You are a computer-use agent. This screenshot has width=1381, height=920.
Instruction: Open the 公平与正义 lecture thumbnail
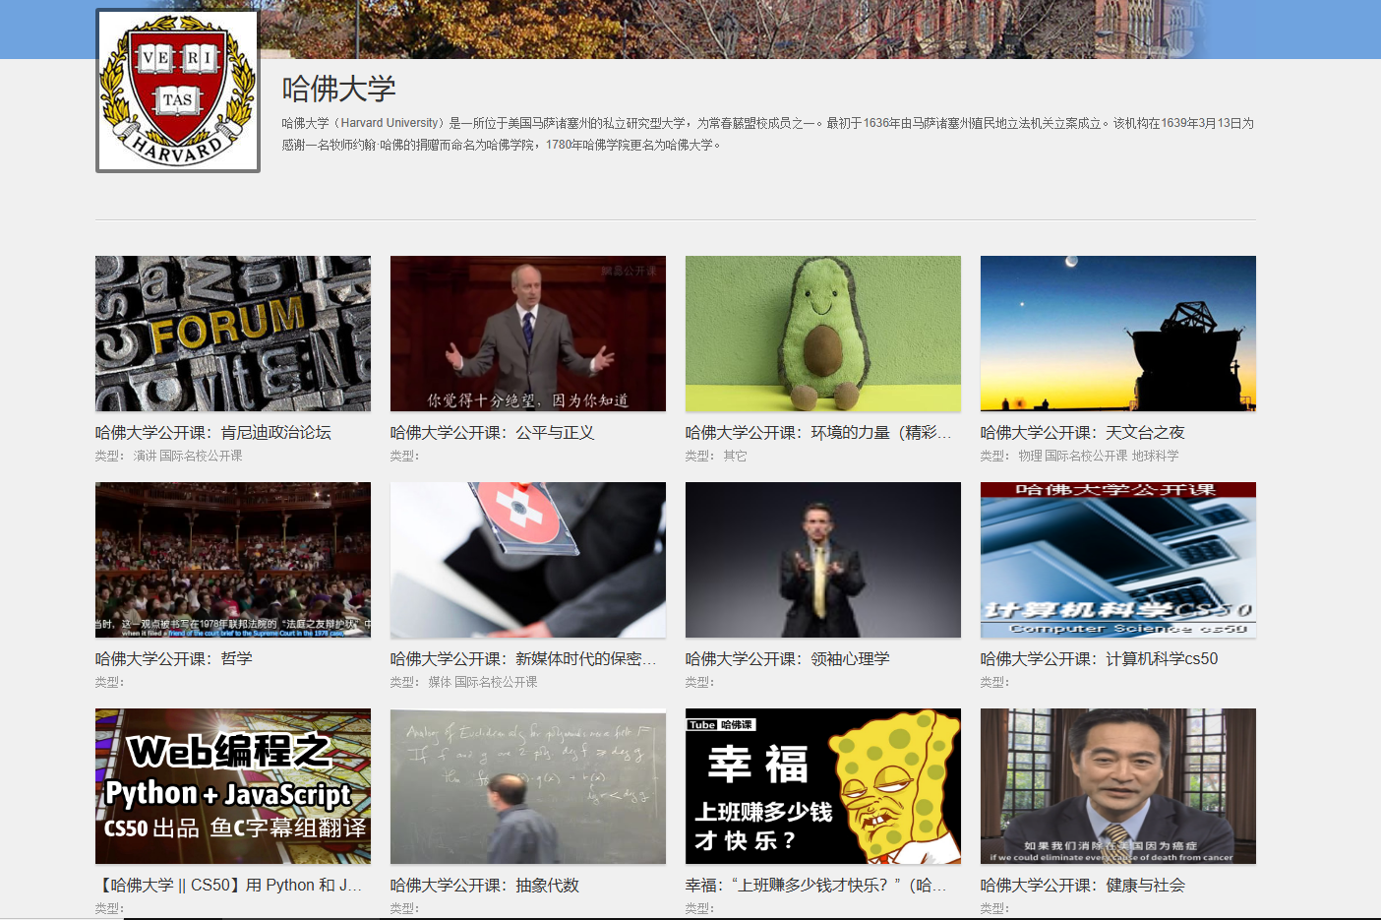pyautogui.click(x=528, y=334)
